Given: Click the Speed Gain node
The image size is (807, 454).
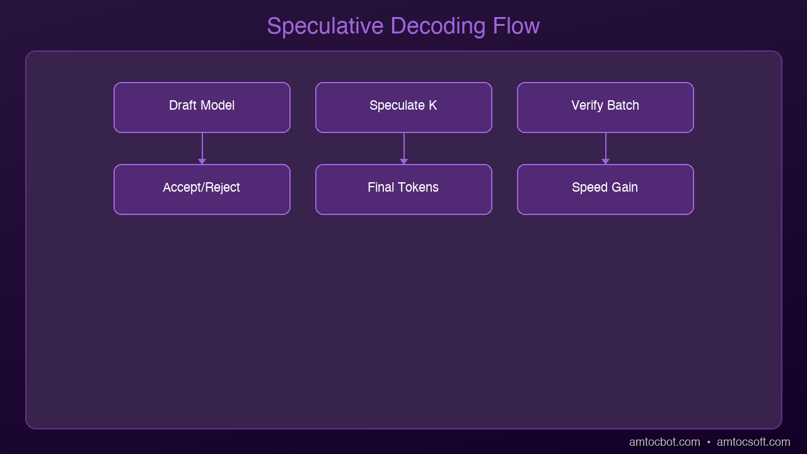Looking at the screenshot, I should click(605, 189).
